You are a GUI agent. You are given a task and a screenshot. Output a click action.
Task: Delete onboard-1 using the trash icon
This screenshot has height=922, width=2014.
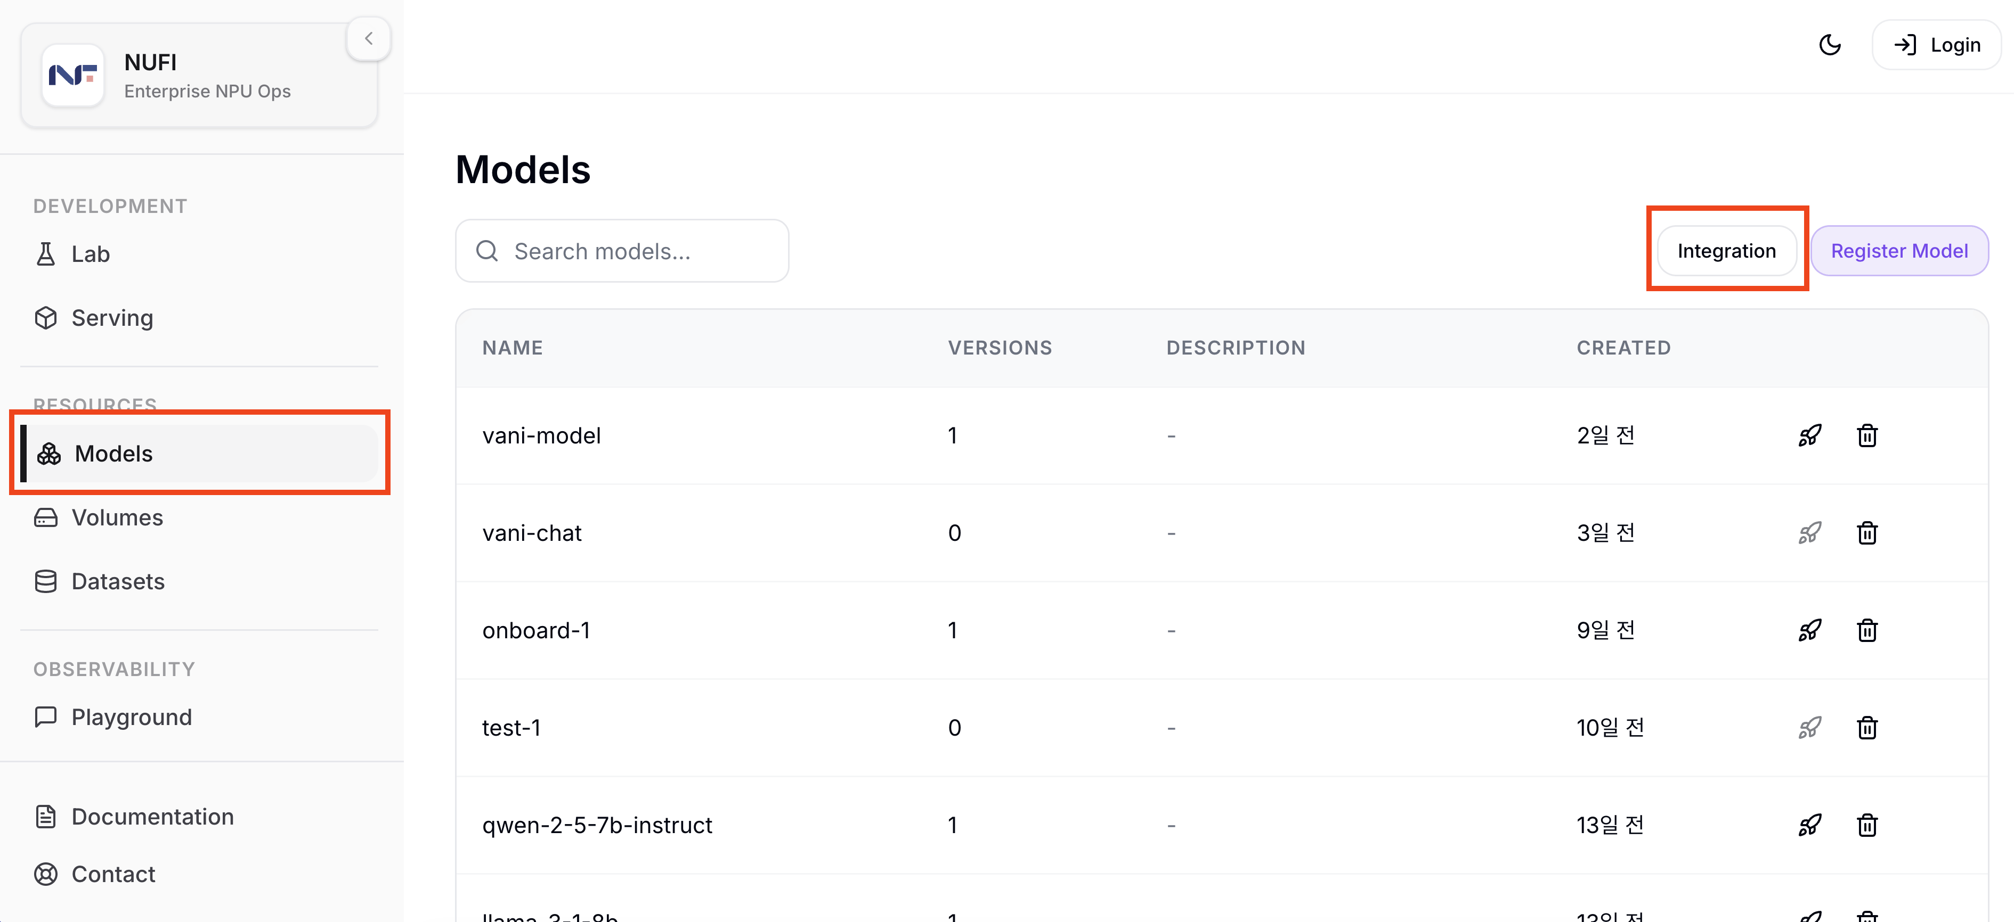pos(1867,630)
